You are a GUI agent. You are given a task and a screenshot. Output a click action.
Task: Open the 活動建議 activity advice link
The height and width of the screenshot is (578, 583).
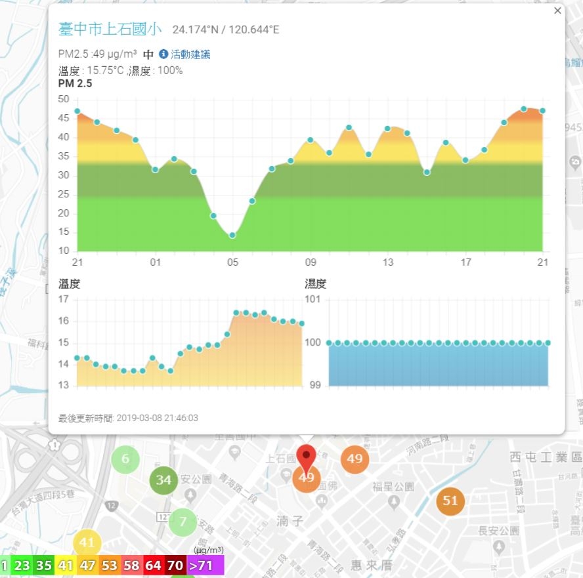pyautogui.click(x=190, y=54)
